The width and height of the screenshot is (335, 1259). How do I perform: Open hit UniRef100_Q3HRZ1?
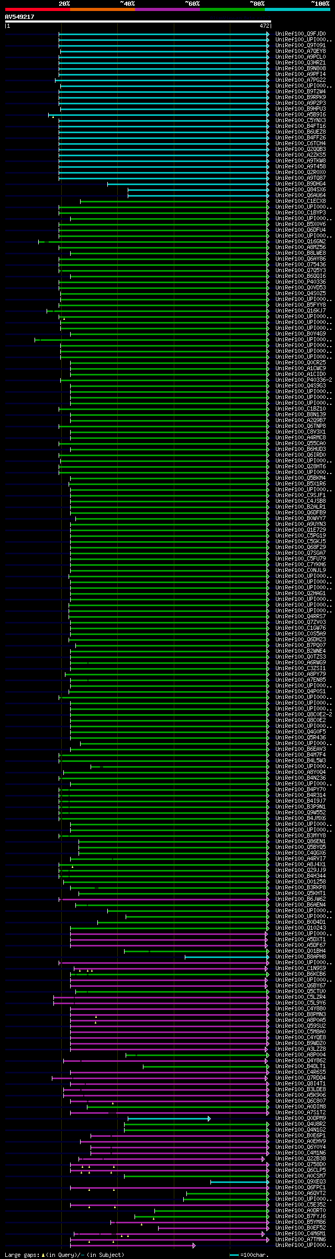[300, 63]
